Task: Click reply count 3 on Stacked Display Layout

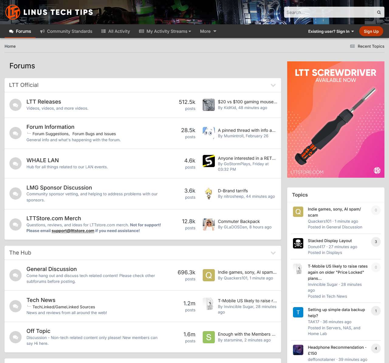Action: click(376, 242)
